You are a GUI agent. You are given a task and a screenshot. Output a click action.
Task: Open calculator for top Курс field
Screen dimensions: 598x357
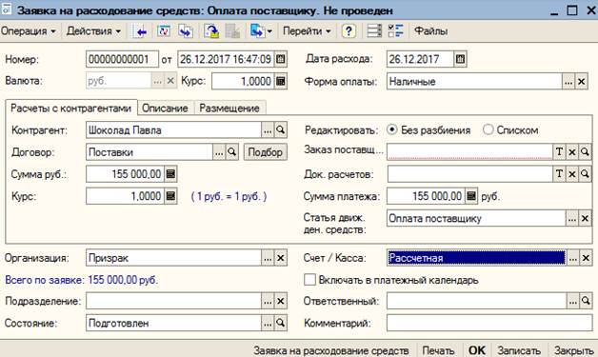click(281, 81)
